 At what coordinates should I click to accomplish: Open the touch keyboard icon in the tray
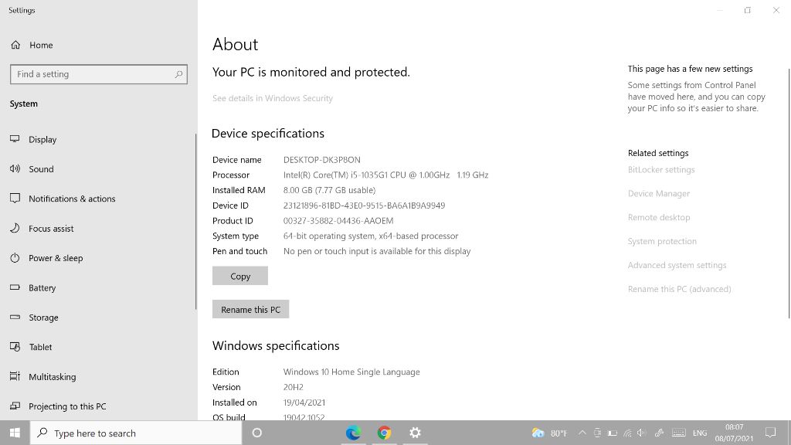point(679,433)
